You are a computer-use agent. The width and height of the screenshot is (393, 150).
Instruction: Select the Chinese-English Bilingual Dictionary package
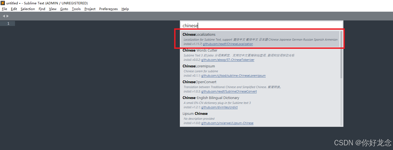pyautogui.click(x=260, y=102)
